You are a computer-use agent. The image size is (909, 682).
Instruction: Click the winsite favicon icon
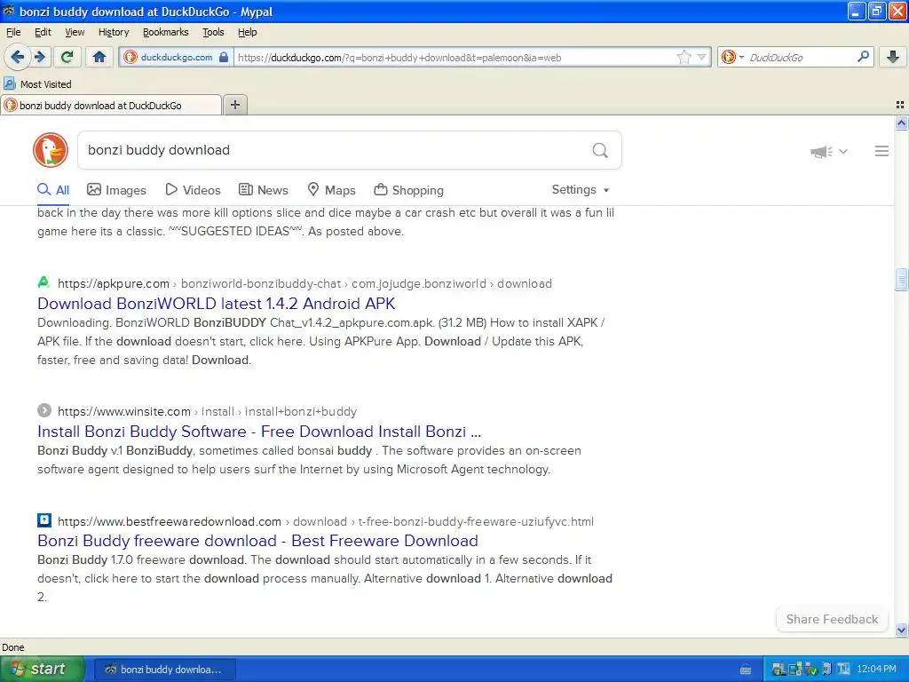tap(44, 410)
